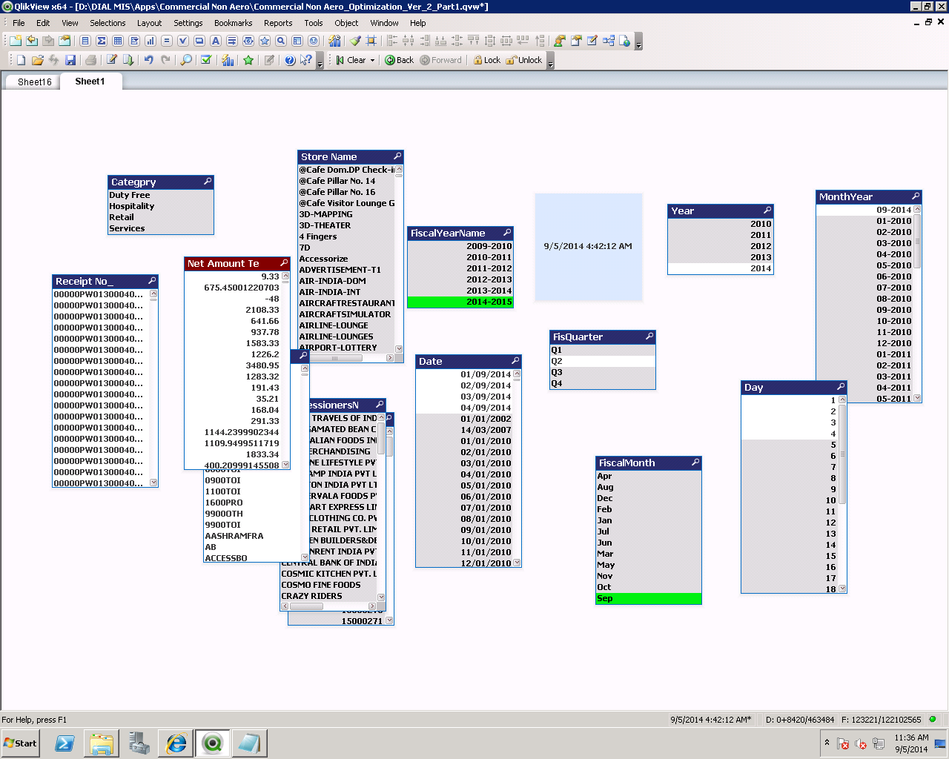Viewport: 949px width, 759px height.
Task: Create a new Text Object from toolbar
Action: click(x=216, y=41)
